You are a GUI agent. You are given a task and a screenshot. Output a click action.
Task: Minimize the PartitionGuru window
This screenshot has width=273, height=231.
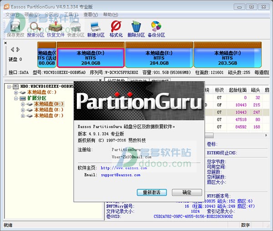click(x=240, y=7)
